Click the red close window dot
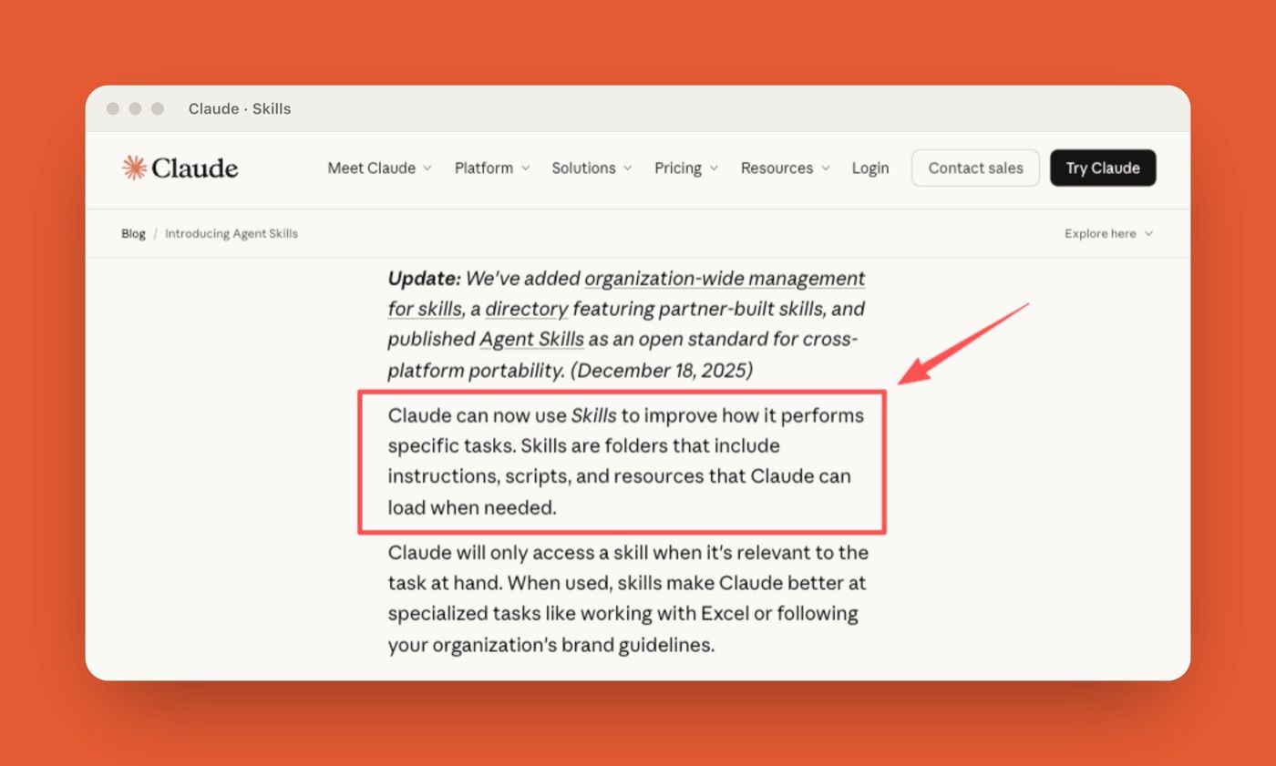This screenshot has height=766, width=1276. coord(113,108)
